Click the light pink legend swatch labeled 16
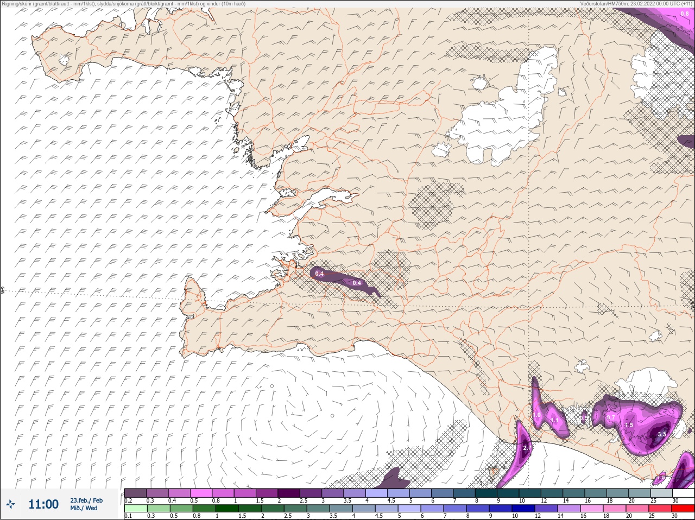Screen dimensions: 695x520 (x=591, y=509)
